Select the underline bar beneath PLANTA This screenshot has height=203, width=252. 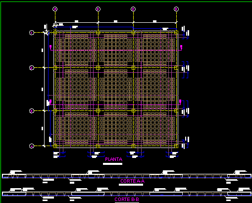[x=113, y=164]
